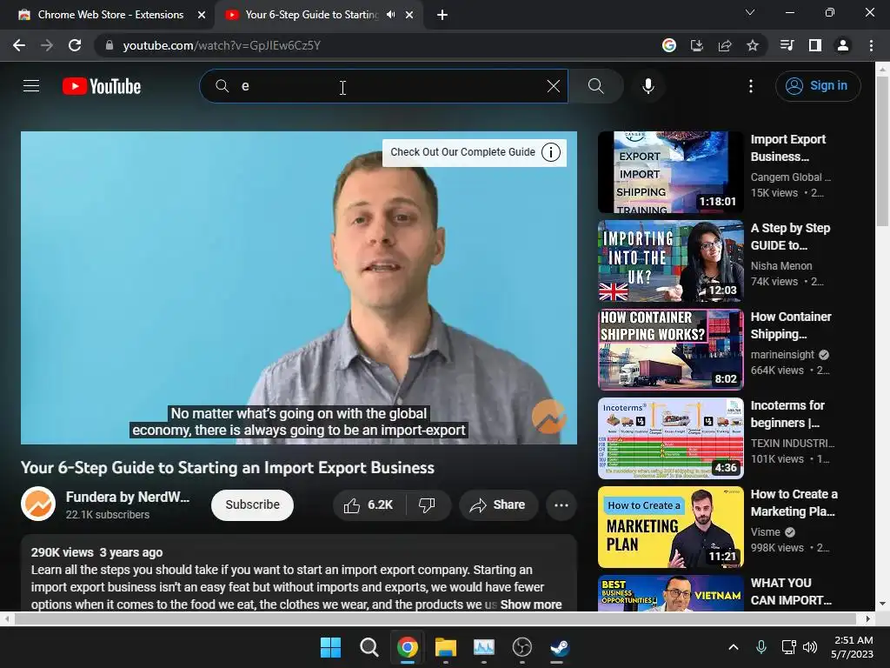Click the '290K views' text
The height and width of the screenshot is (668, 890).
tap(63, 552)
